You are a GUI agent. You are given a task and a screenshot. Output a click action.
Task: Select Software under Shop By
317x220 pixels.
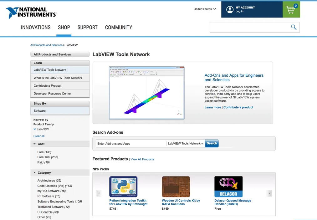pyautogui.click(x=60, y=111)
